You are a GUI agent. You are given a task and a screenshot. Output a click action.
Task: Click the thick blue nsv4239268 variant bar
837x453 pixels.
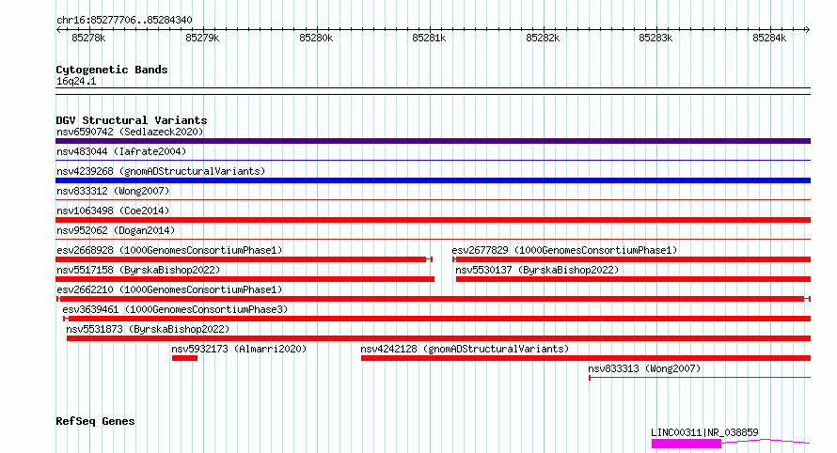(x=433, y=180)
